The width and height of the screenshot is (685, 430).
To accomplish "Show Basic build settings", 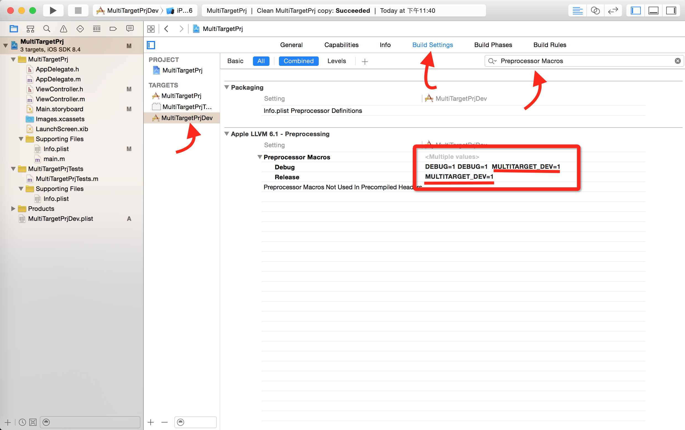I will (235, 61).
